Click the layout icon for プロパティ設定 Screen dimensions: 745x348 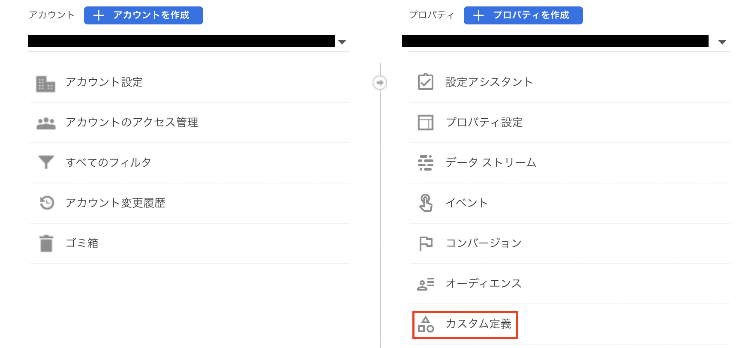426,122
